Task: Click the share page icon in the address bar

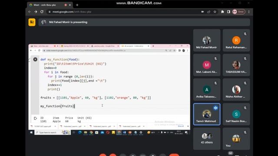Action: click(208, 12)
